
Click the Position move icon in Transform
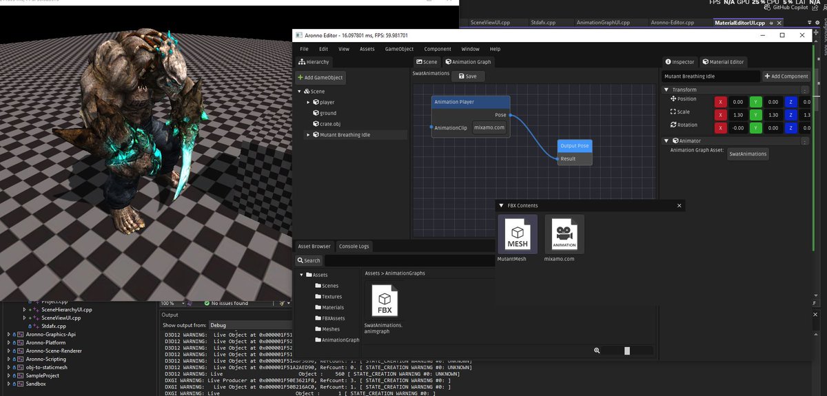click(x=673, y=99)
